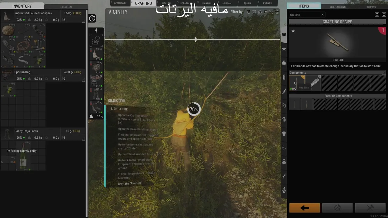Viewport: 388px width, 218px height.
Task: Select the pistol weapons filter icon
Action: click(266, 12)
